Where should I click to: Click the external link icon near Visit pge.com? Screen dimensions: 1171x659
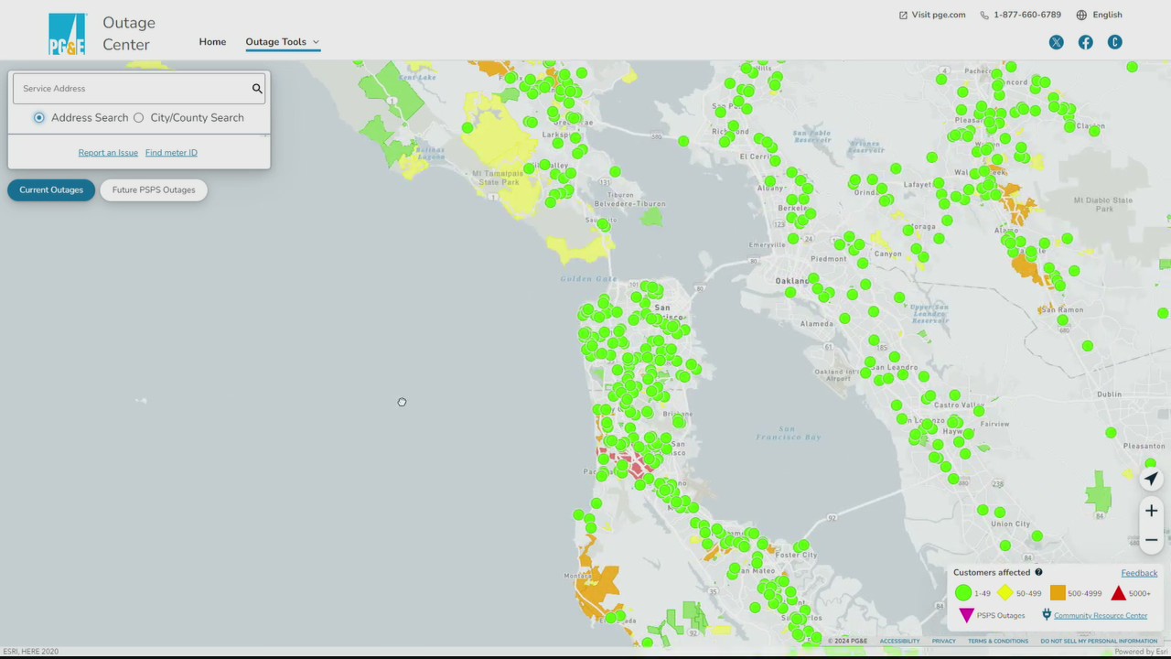point(903,15)
